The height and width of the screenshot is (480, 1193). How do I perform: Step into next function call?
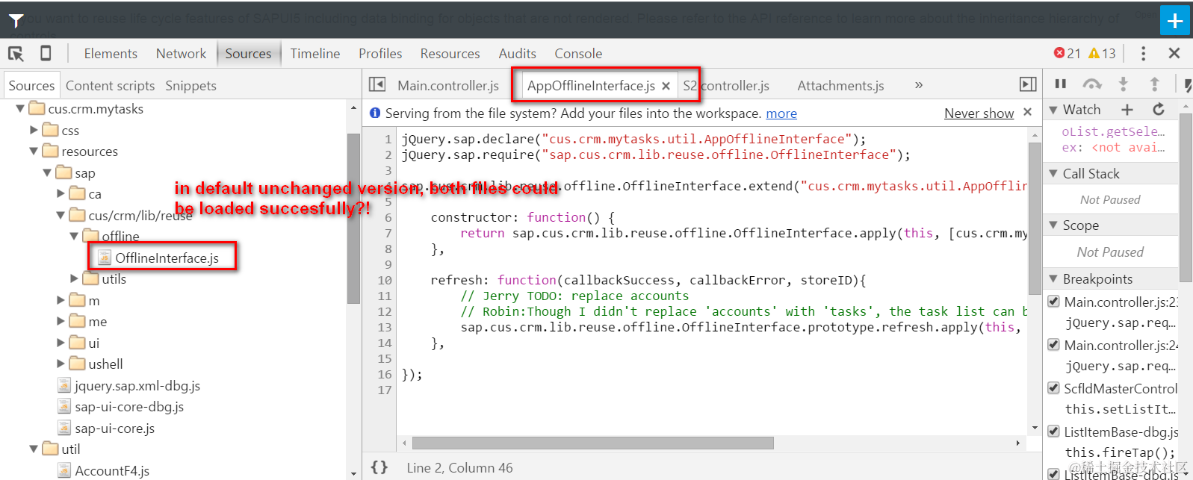1123,84
